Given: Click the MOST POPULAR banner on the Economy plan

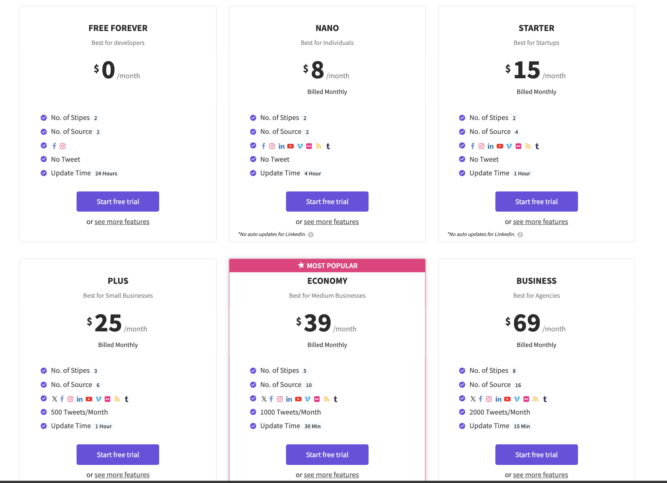Looking at the screenshot, I should coord(327,265).
